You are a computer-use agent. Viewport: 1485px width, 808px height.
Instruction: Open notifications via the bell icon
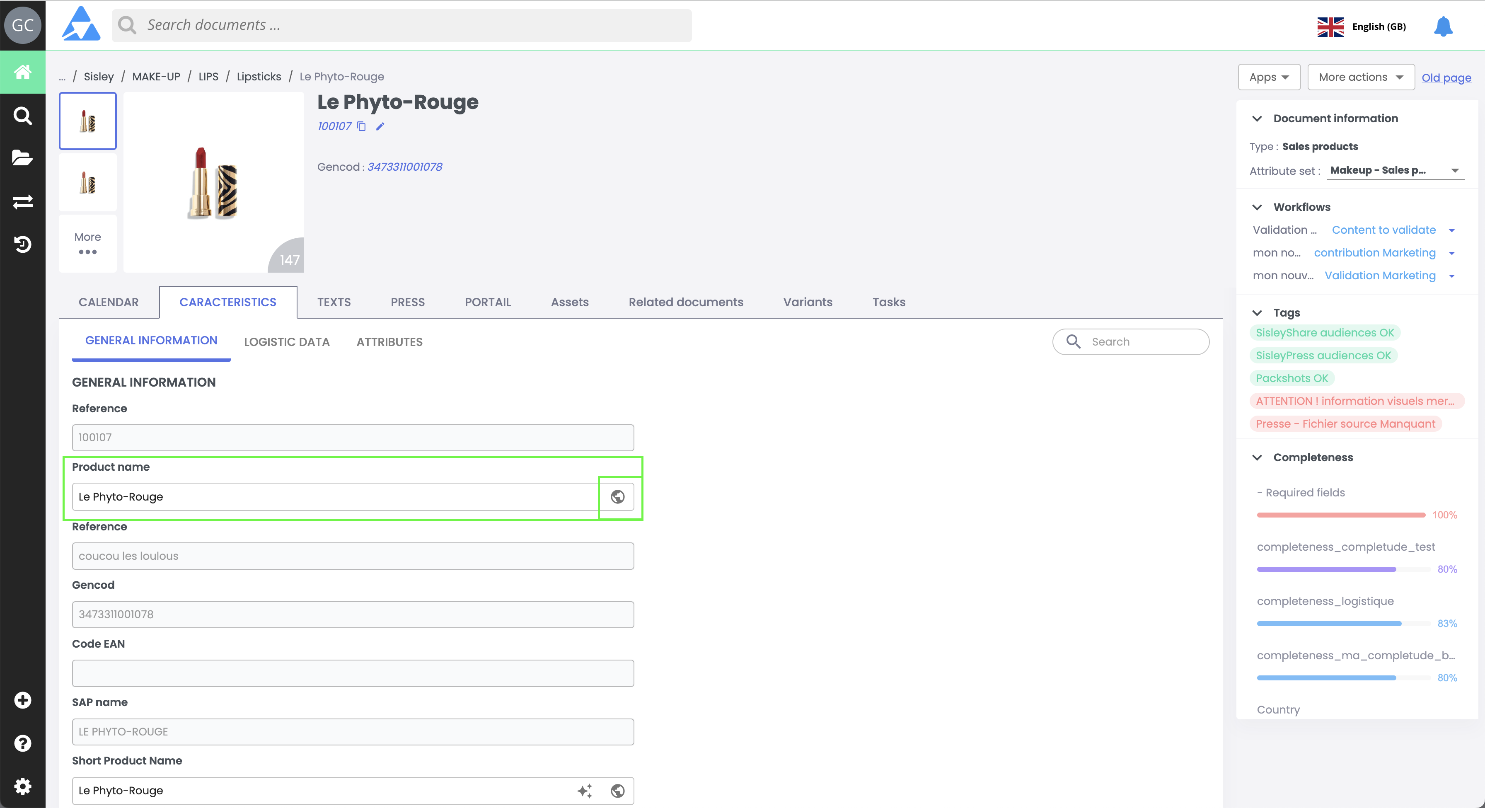1443,27
